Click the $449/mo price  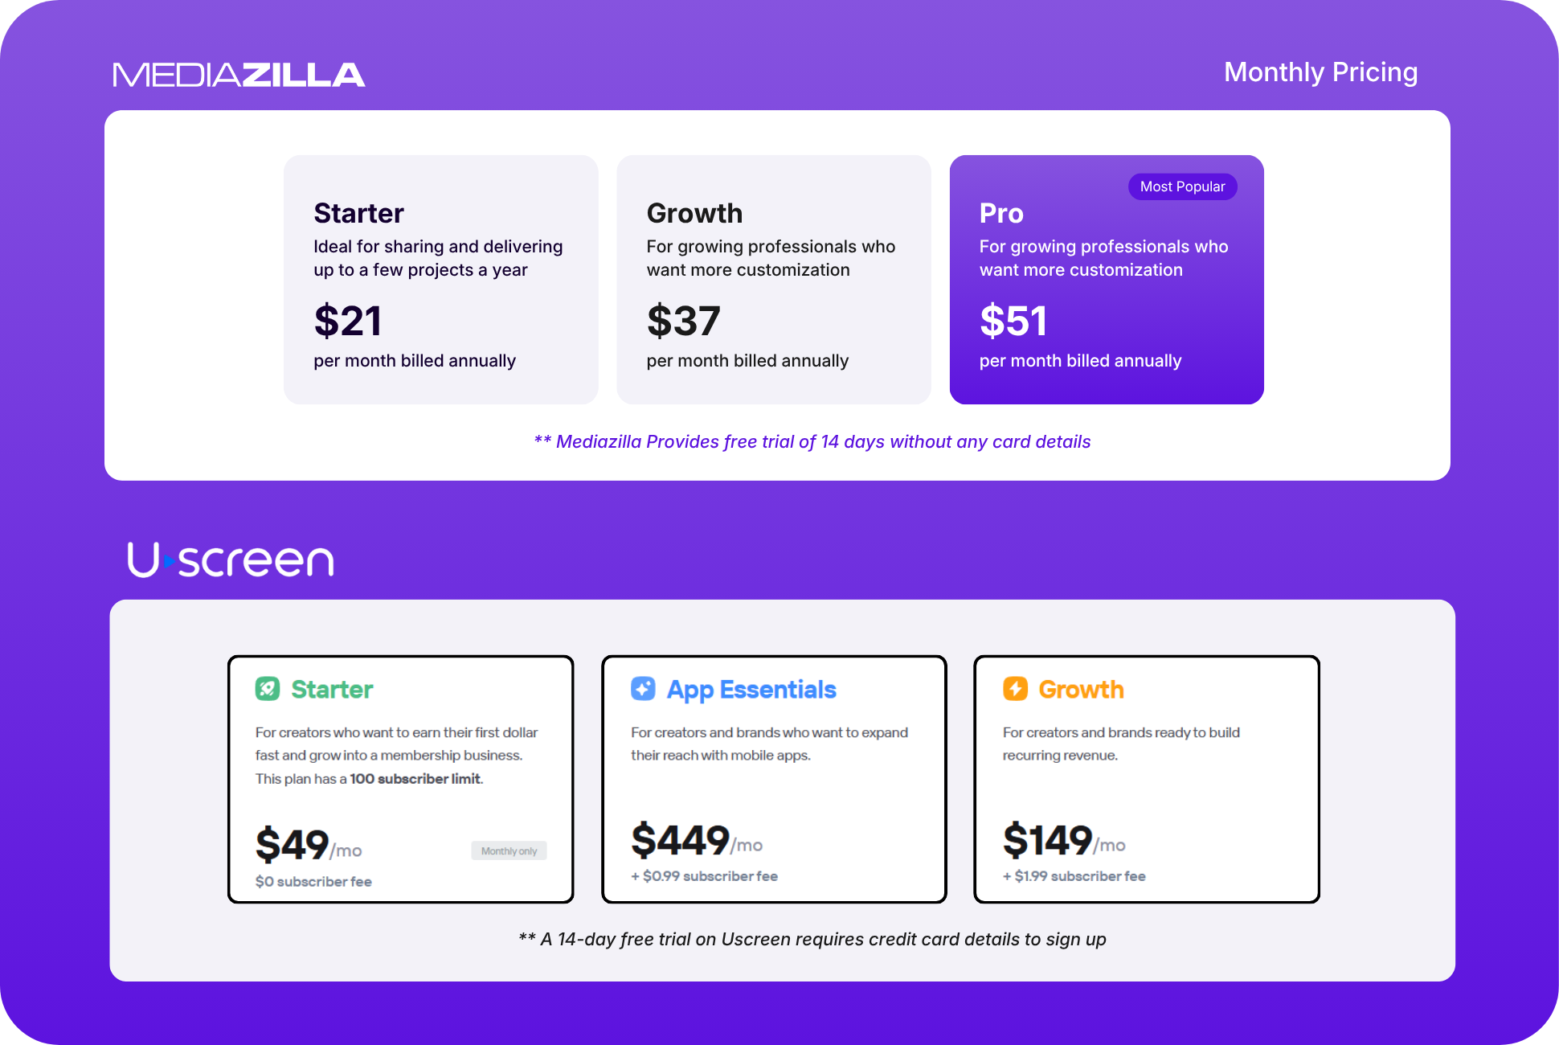pos(697,841)
